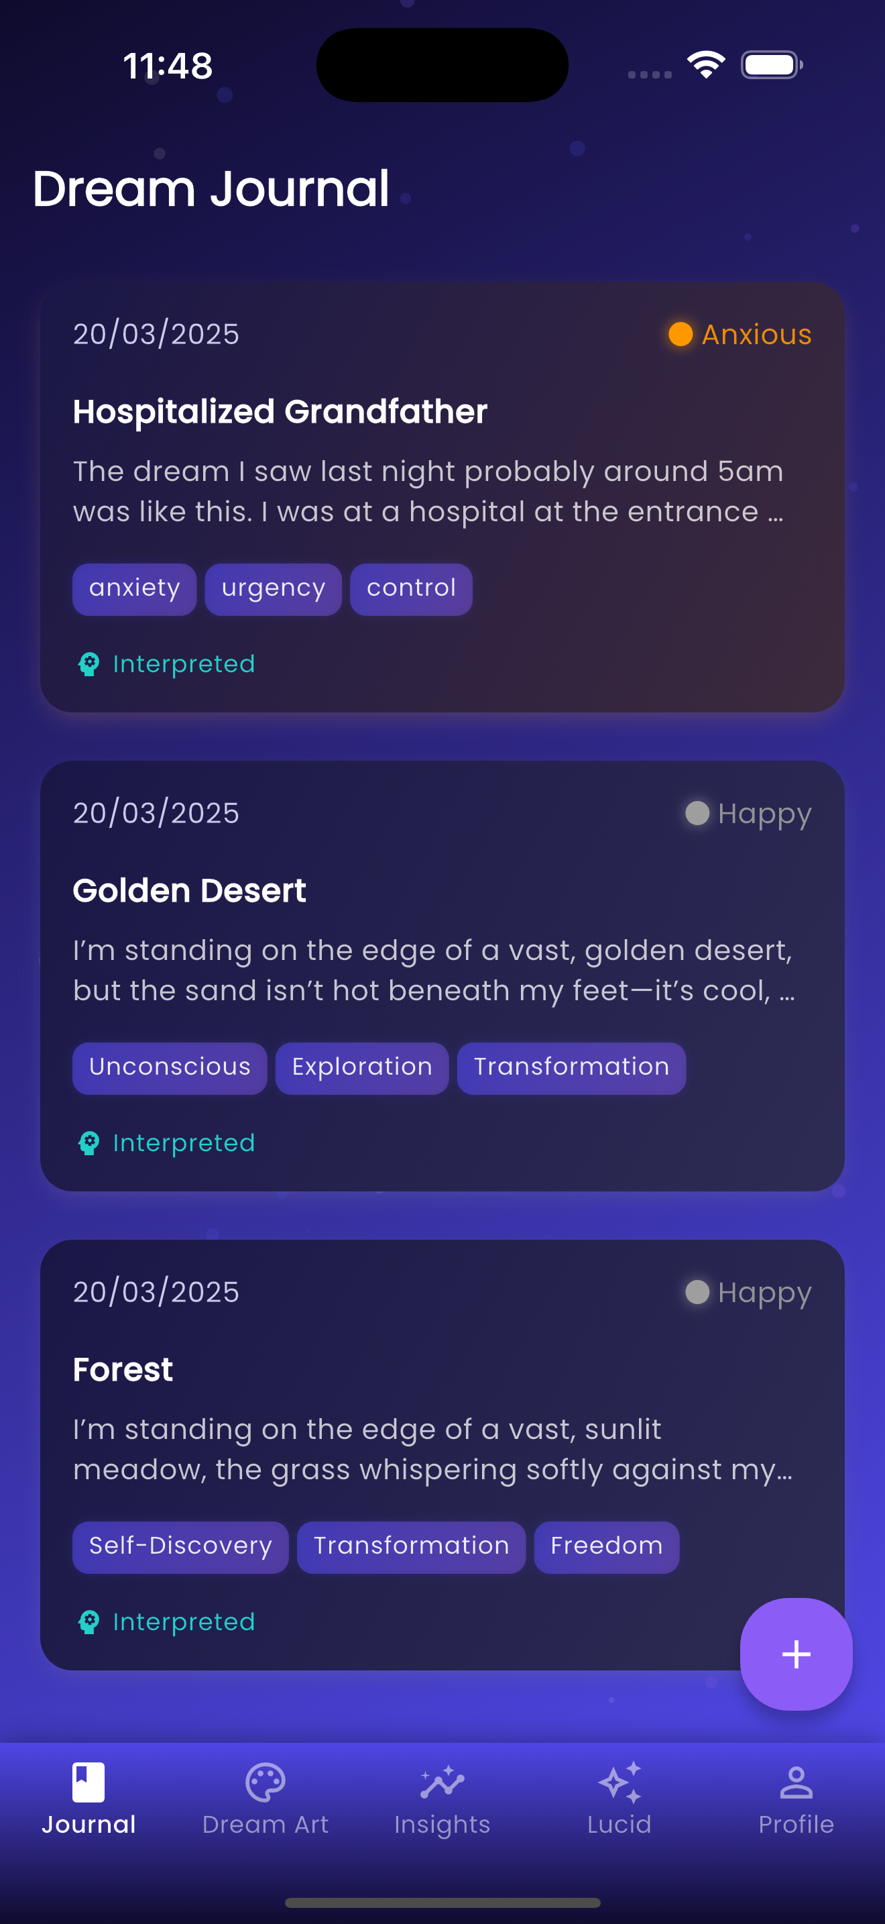
Task: Tap the 'Exploration' tag chip
Action: click(x=362, y=1067)
